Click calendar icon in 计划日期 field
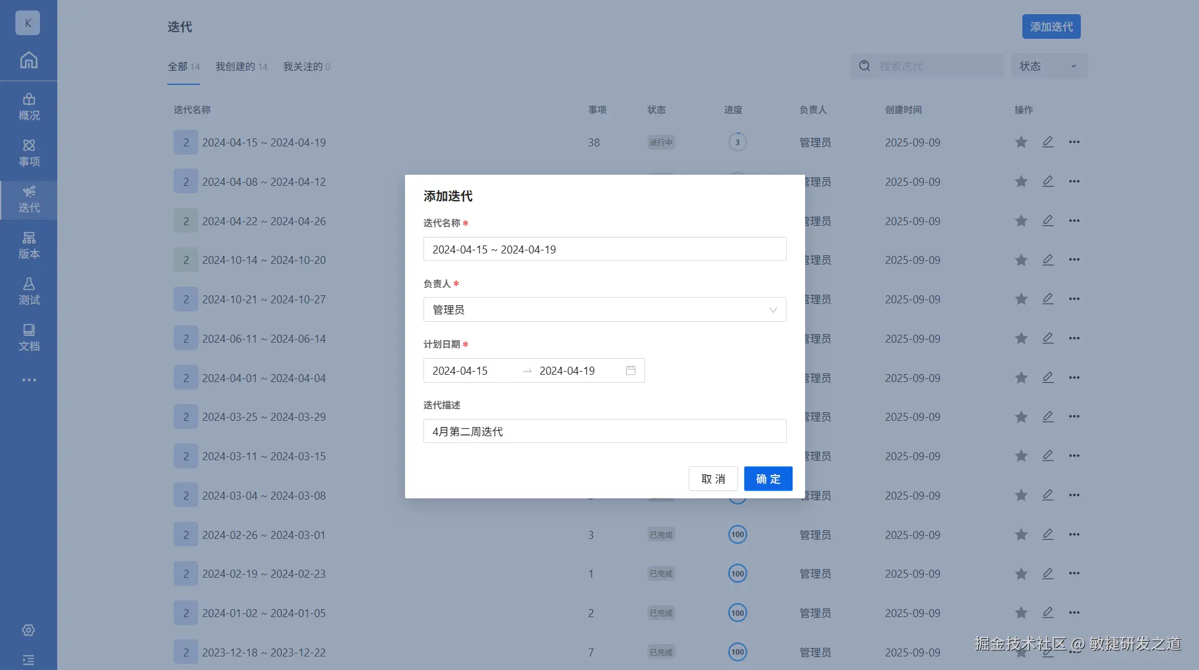1199x670 pixels. pyautogui.click(x=630, y=370)
